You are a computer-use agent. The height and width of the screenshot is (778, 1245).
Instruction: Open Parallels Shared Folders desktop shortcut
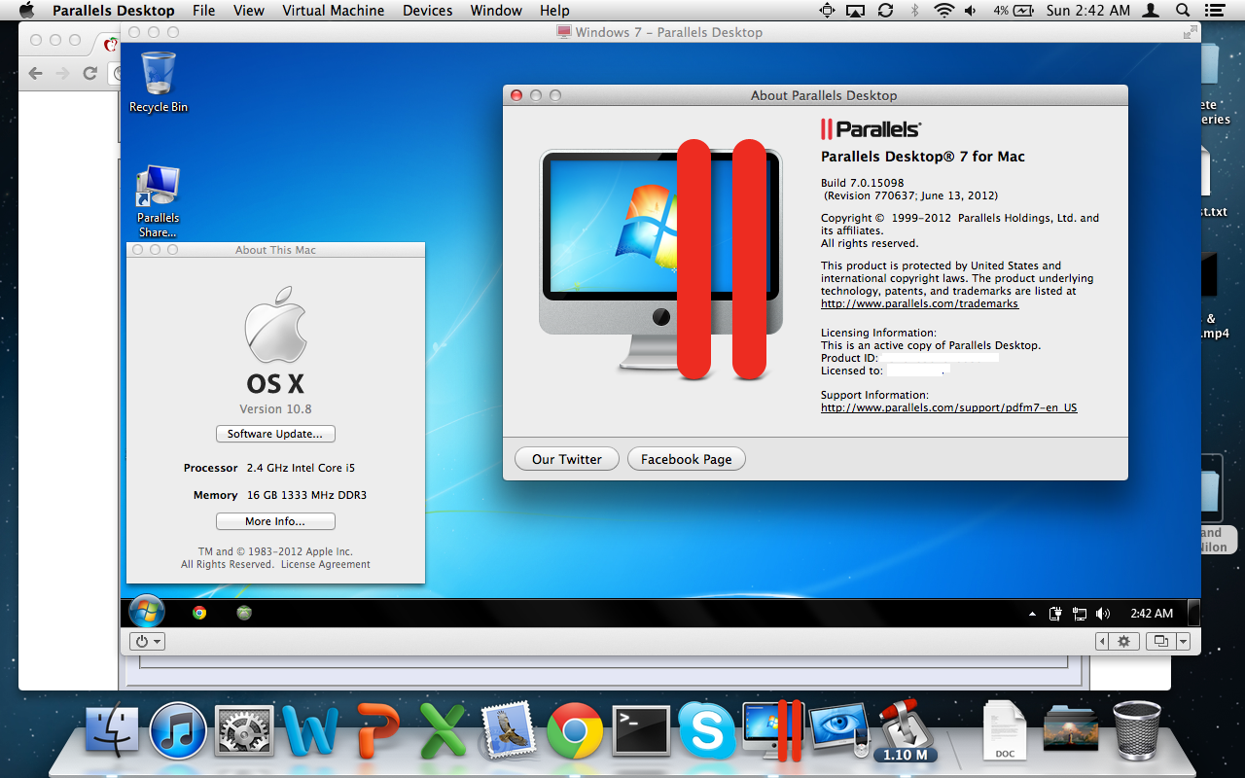[159, 201]
